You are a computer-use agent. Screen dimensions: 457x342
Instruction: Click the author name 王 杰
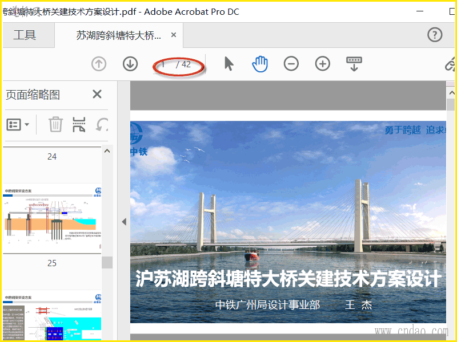(358, 305)
